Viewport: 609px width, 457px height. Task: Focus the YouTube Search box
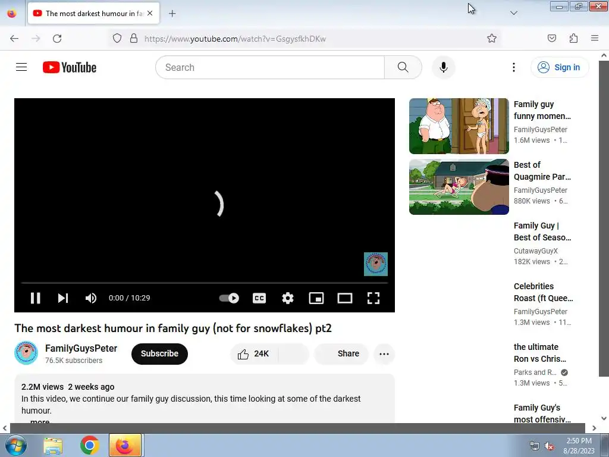pyautogui.click(x=270, y=67)
